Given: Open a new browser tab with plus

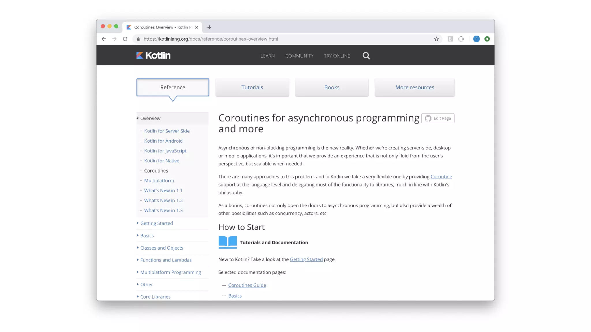Looking at the screenshot, I should 209,27.
